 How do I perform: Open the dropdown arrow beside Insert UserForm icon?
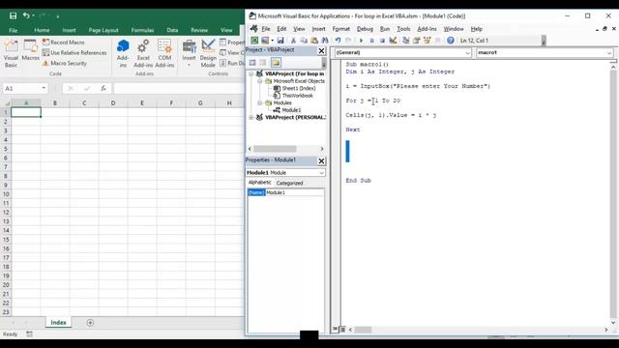click(x=272, y=41)
